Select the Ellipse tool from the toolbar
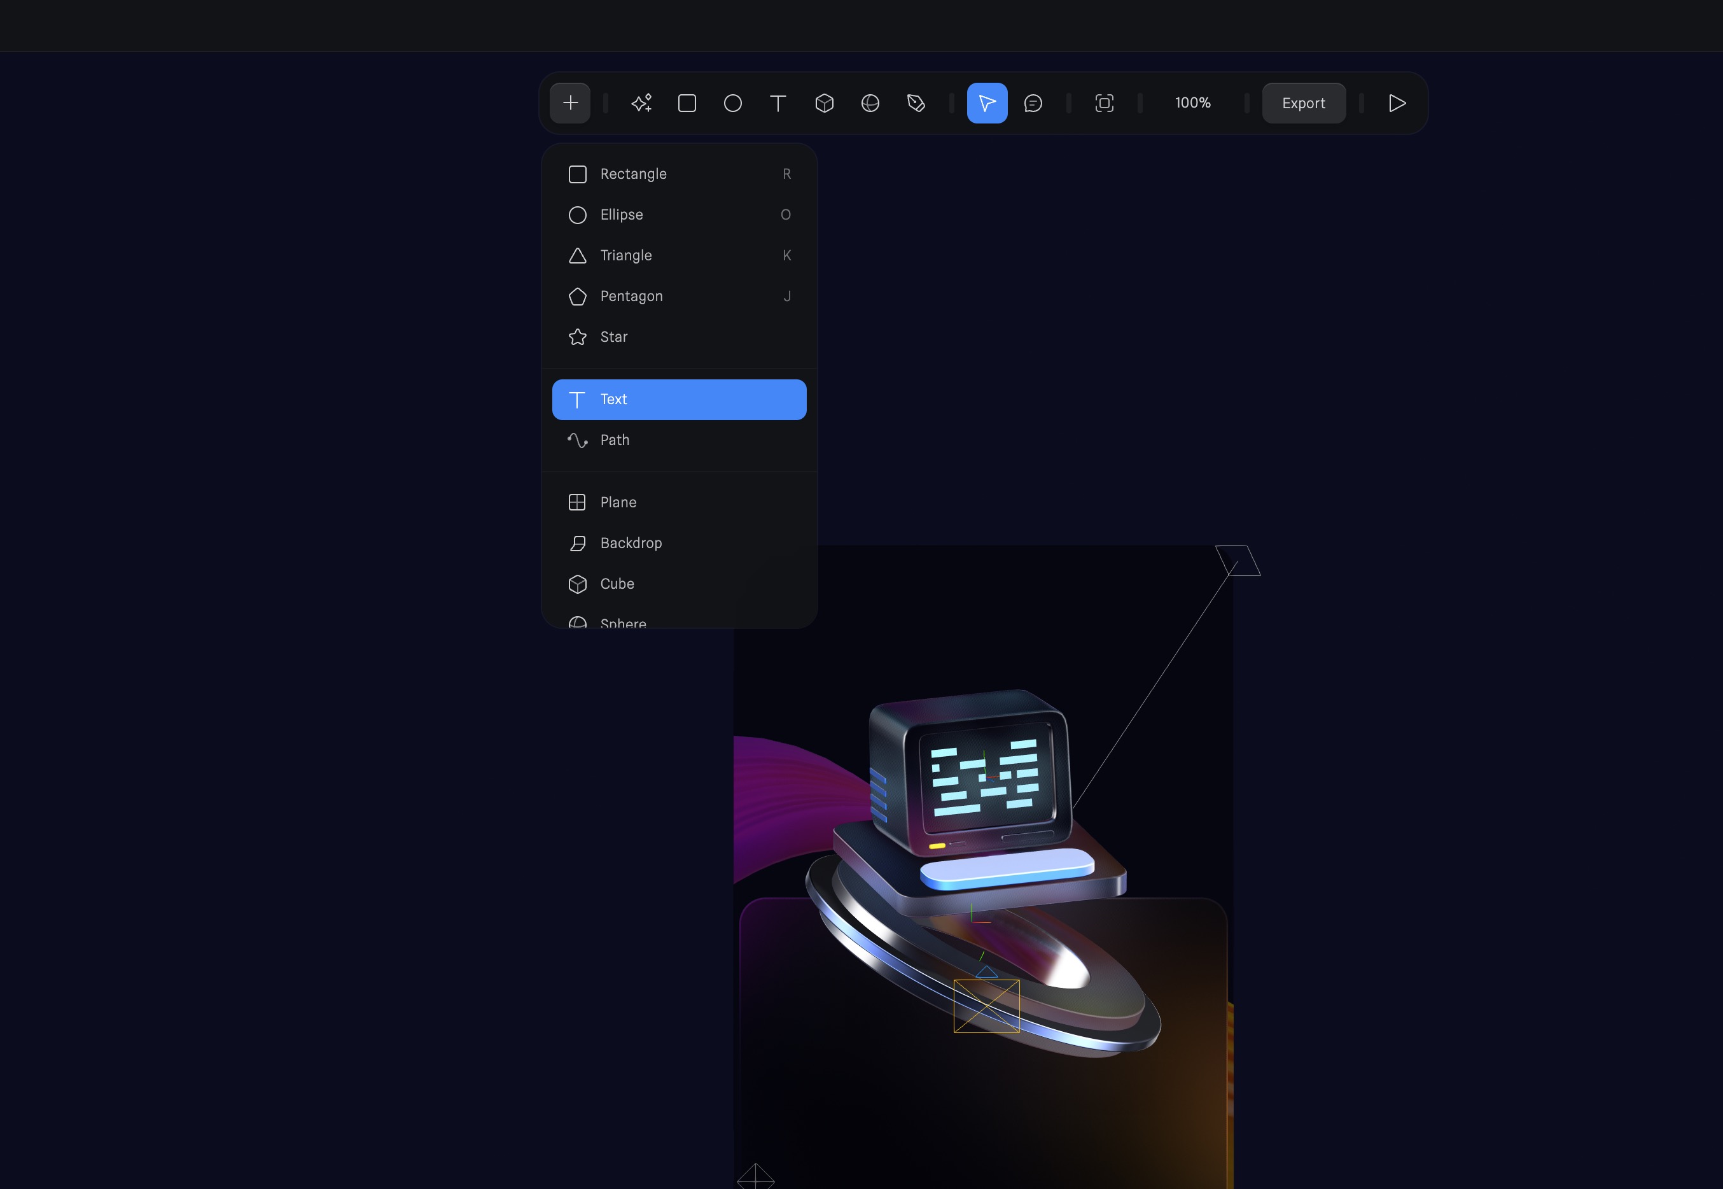 733,103
